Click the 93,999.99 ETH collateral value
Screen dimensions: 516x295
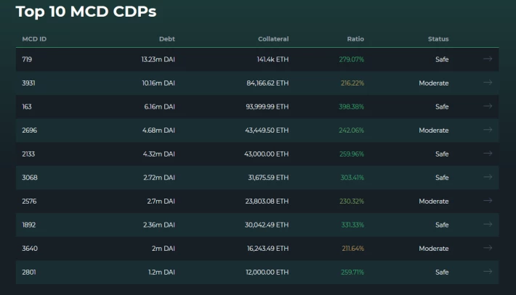(x=267, y=107)
